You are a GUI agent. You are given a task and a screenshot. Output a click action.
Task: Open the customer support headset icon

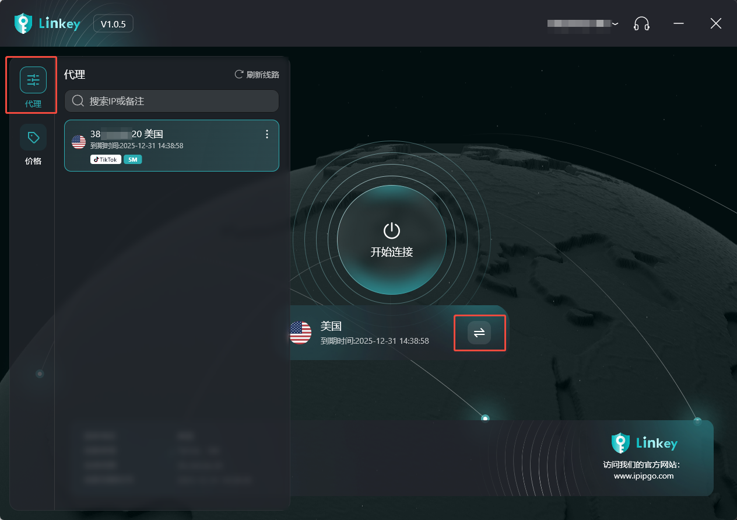tap(641, 23)
